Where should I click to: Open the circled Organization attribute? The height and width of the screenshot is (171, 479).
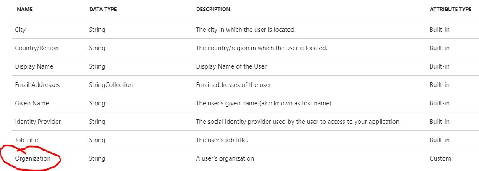(x=33, y=158)
